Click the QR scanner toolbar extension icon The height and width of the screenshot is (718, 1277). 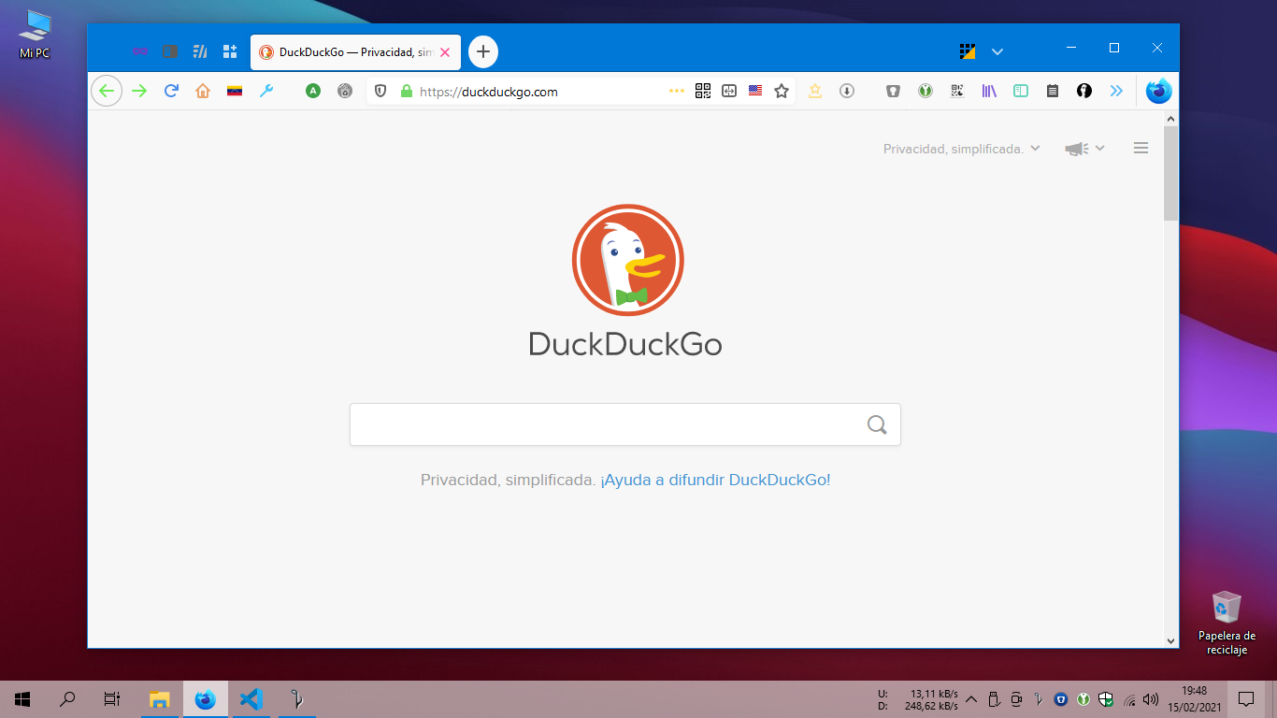click(957, 91)
